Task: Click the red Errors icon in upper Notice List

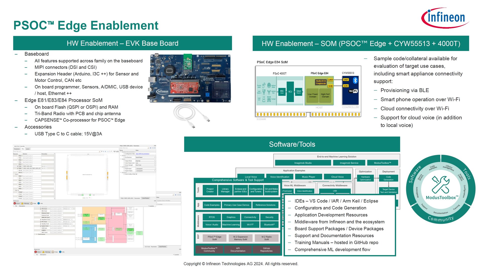Action: pyautogui.click(x=15, y=203)
